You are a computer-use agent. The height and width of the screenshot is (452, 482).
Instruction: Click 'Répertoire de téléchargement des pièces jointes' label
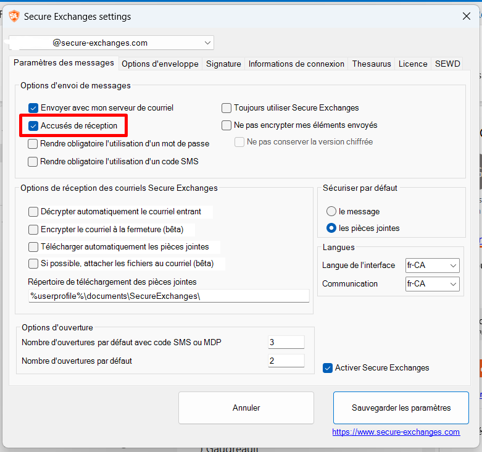112,282
